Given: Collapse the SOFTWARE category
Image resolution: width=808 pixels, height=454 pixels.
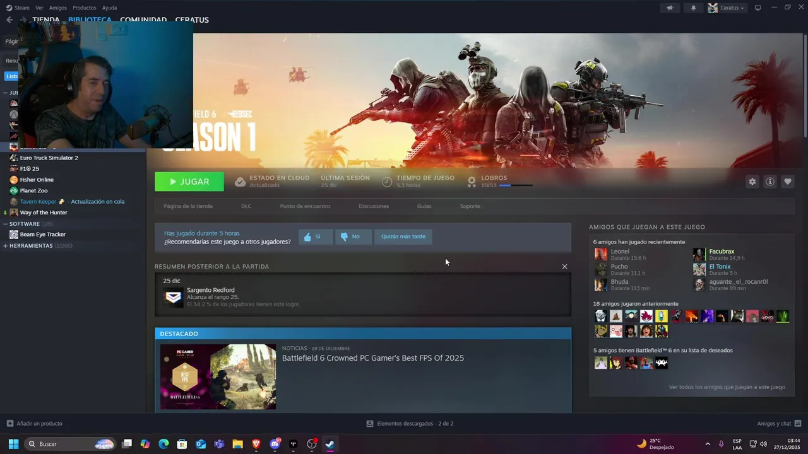Looking at the screenshot, I should (6, 224).
